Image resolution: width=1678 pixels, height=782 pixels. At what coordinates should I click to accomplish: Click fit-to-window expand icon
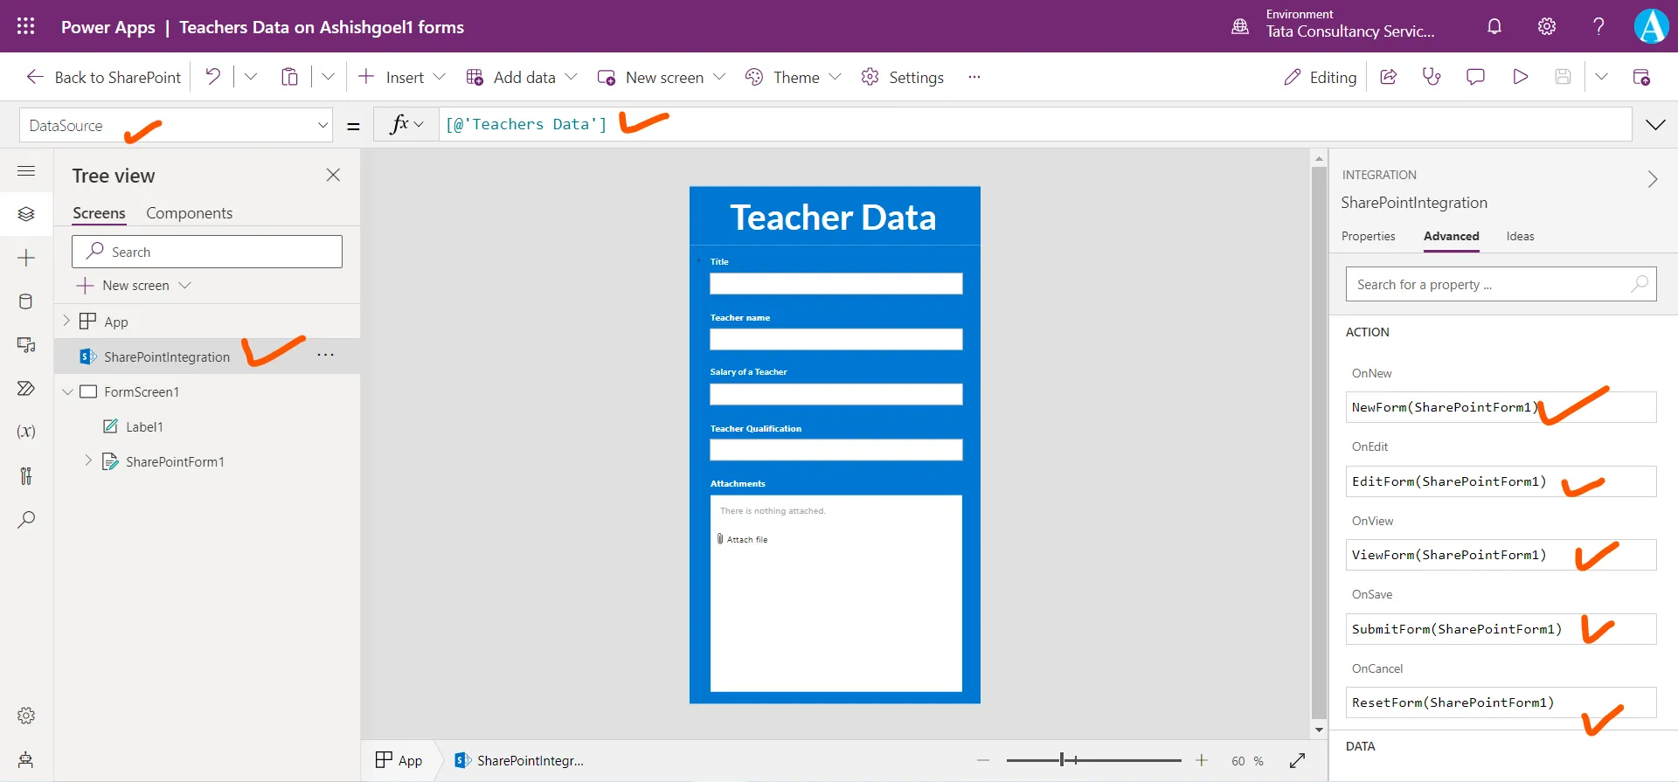1297,761
